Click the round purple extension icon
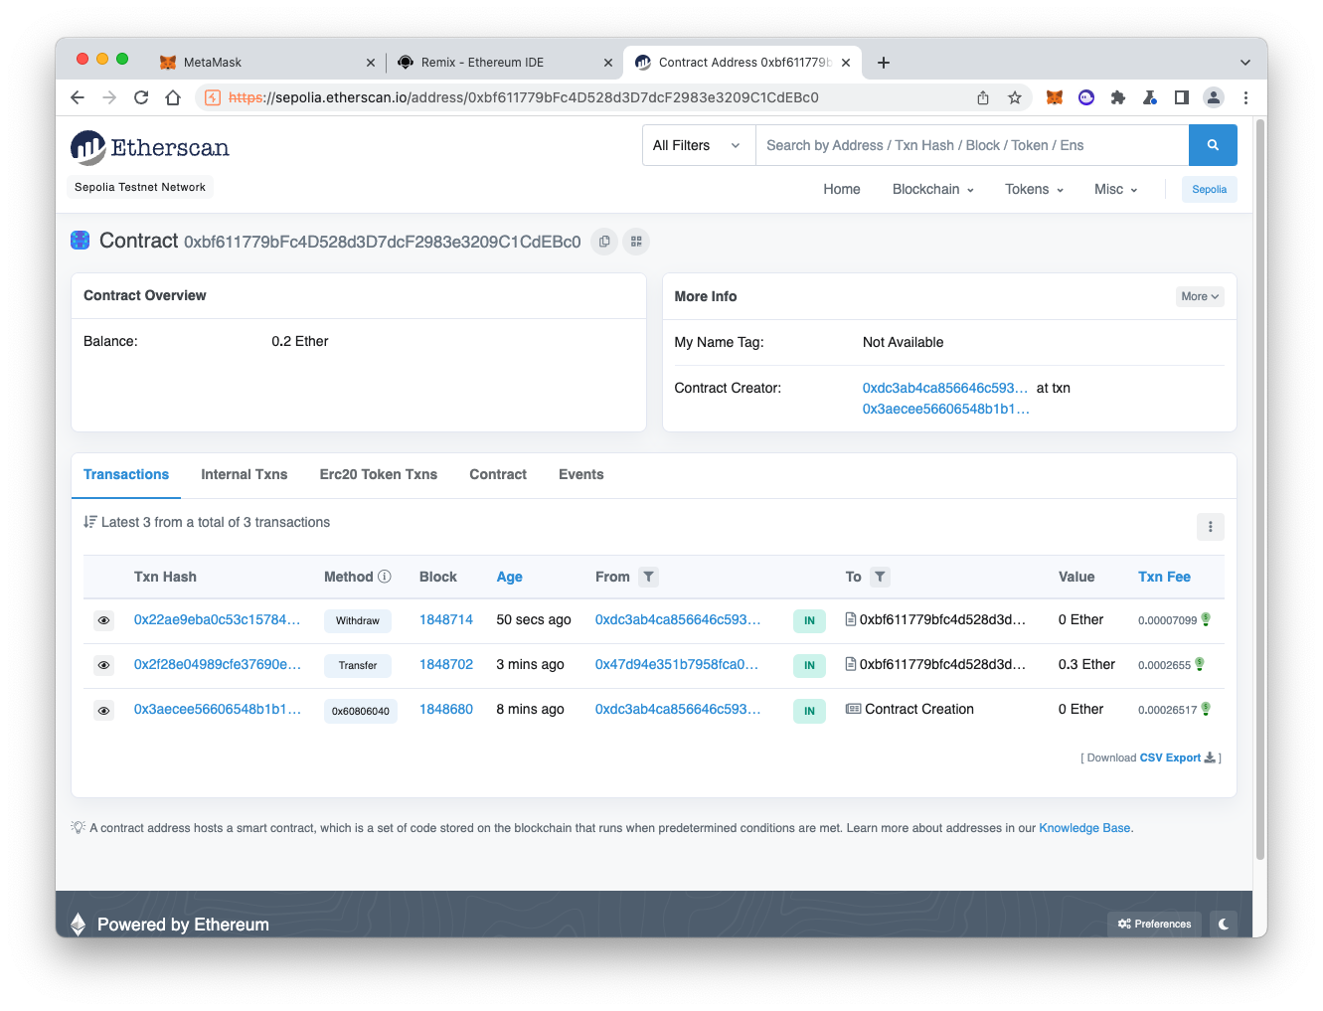This screenshot has width=1323, height=1011. pos(1086,97)
